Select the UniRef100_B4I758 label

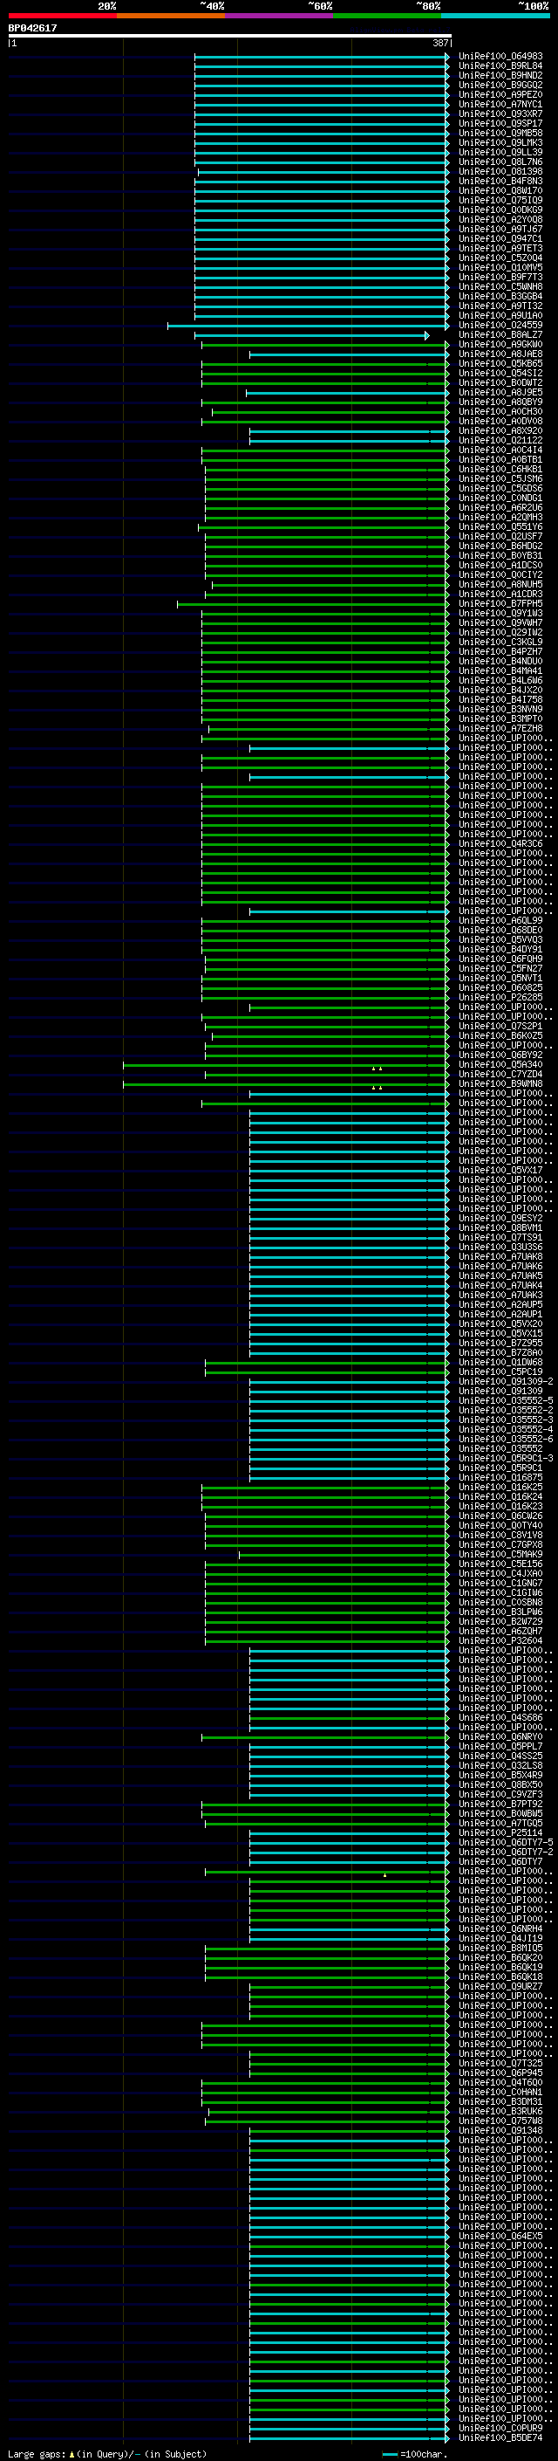click(x=500, y=700)
